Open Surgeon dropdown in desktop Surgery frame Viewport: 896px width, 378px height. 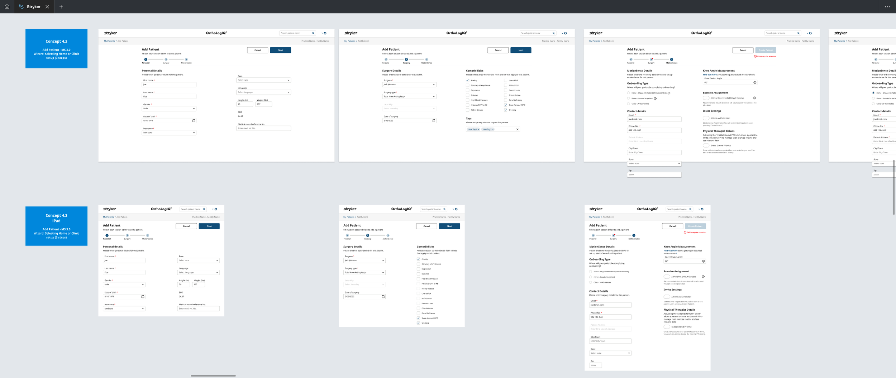(x=409, y=85)
